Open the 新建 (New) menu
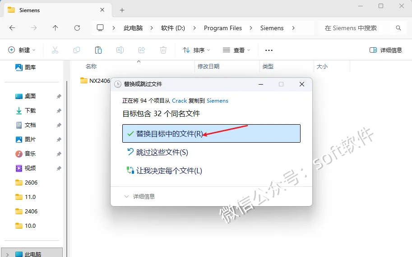 [22, 50]
